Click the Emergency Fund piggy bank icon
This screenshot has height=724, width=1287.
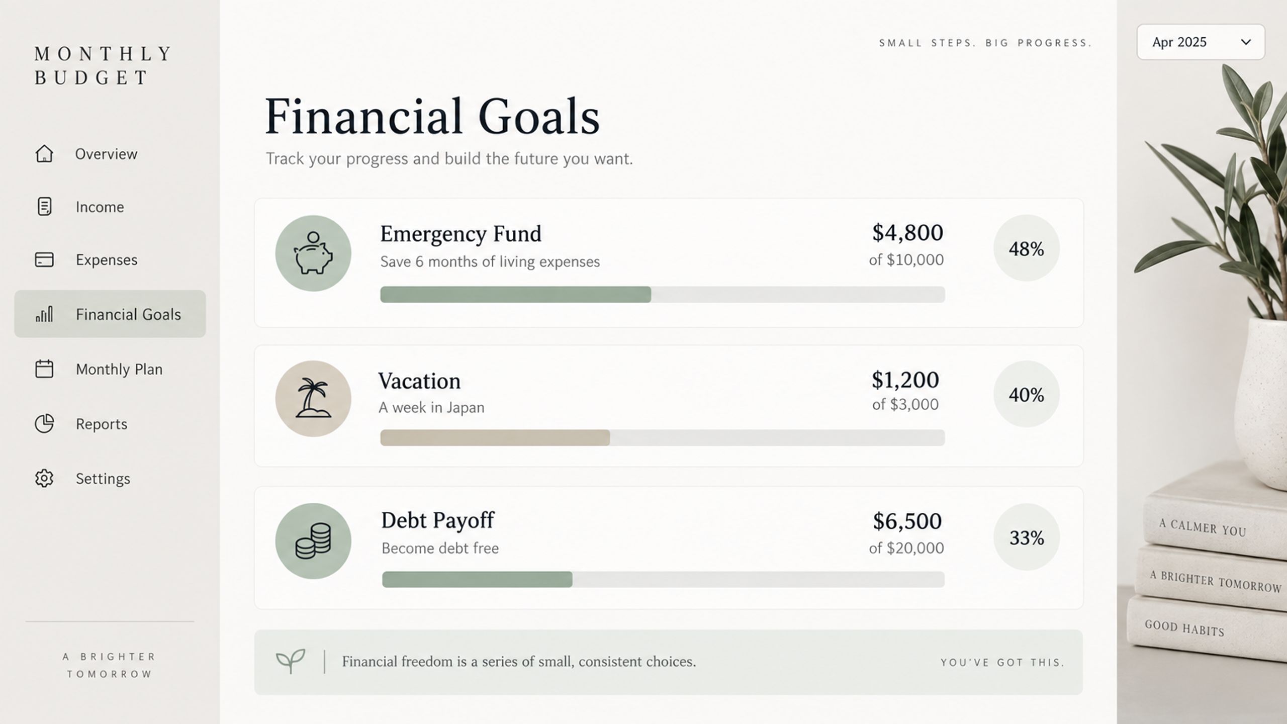[x=313, y=253]
